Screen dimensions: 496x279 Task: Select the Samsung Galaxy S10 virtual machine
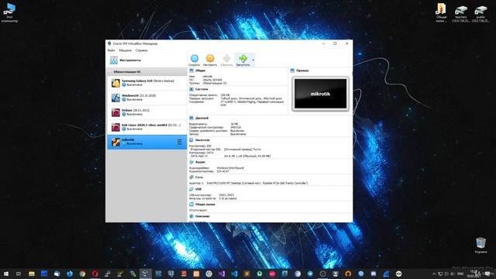(x=146, y=83)
